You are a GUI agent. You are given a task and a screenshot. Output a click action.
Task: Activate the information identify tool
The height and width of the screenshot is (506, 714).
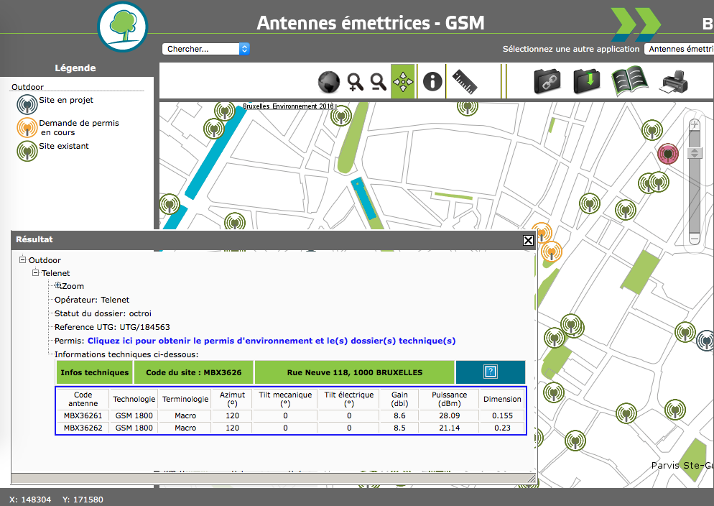pos(432,81)
